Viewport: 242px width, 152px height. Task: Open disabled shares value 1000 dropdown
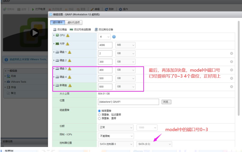(147, 127)
